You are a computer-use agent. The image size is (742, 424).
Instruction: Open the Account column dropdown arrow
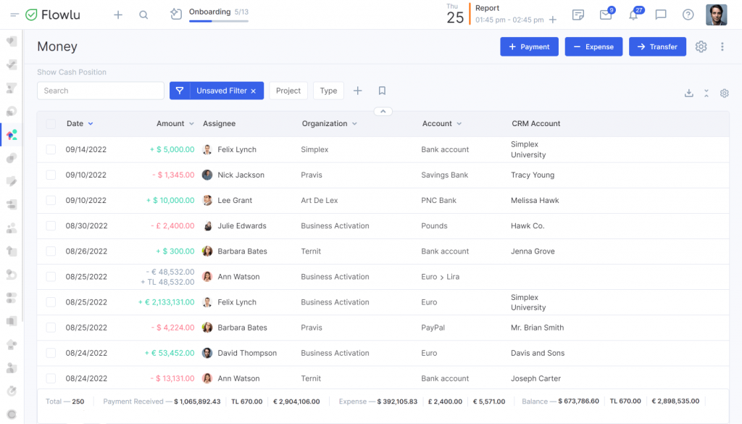(459, 124)
